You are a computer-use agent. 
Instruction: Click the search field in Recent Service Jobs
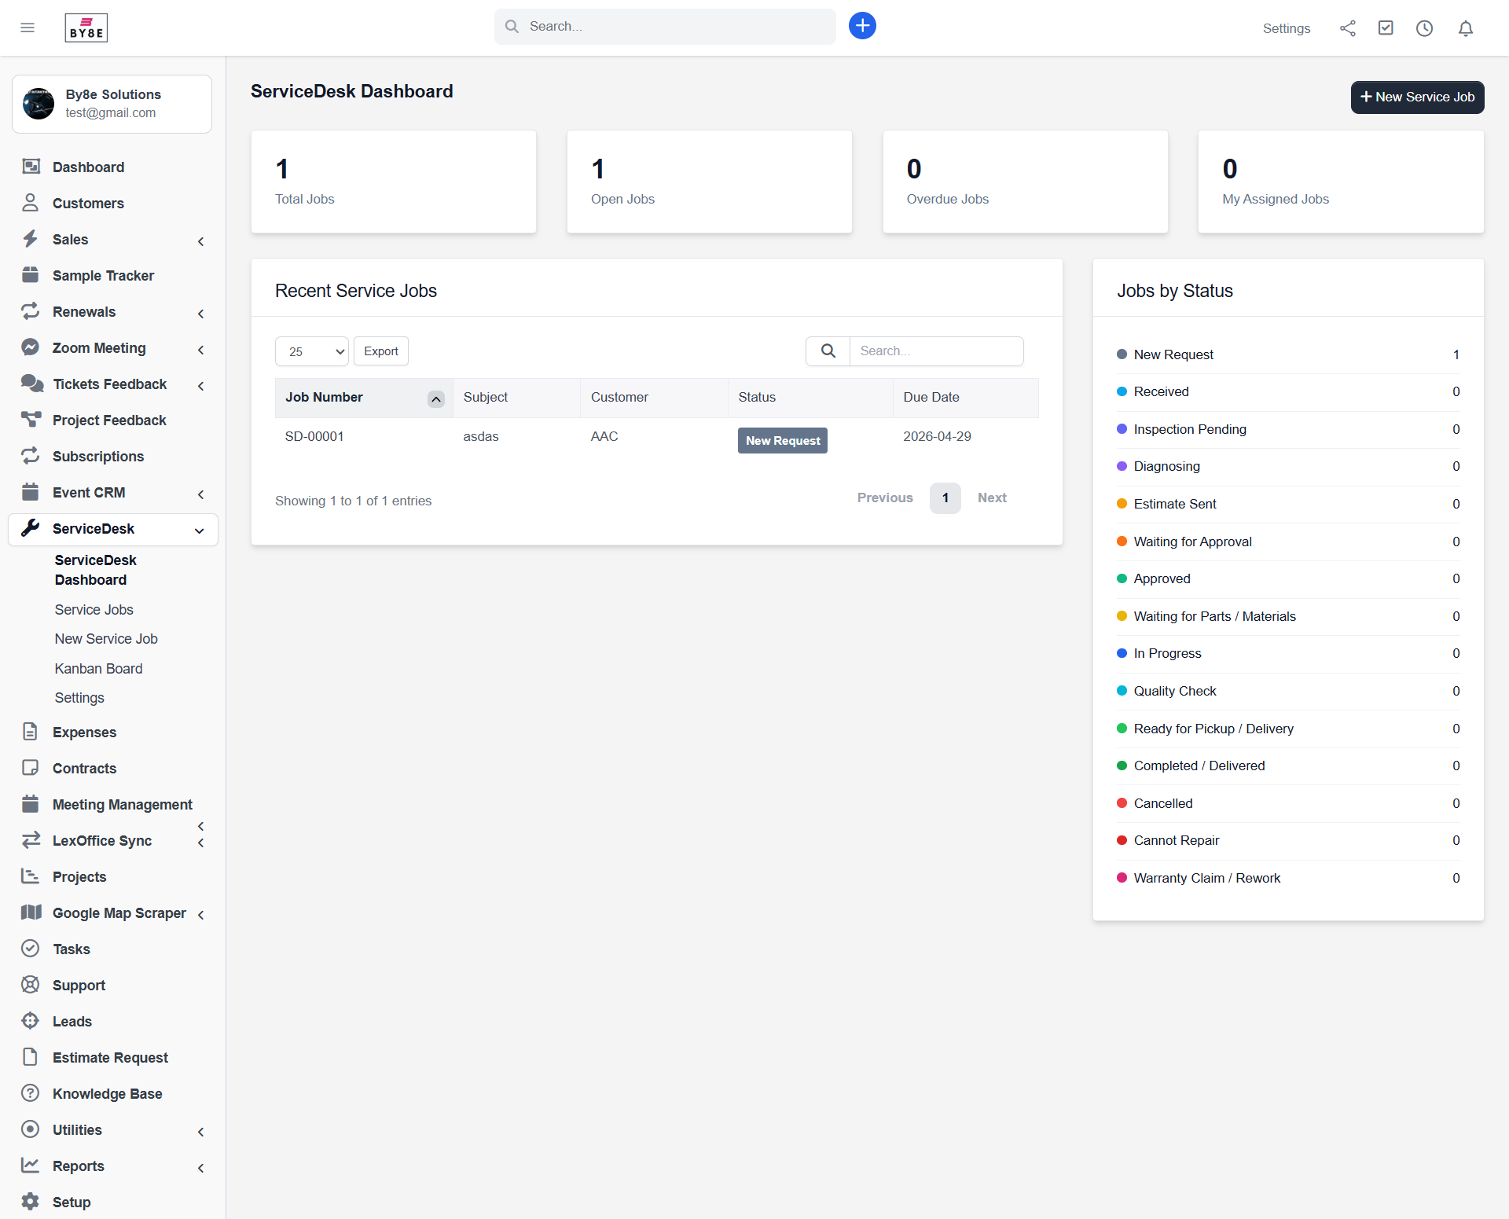936,351
